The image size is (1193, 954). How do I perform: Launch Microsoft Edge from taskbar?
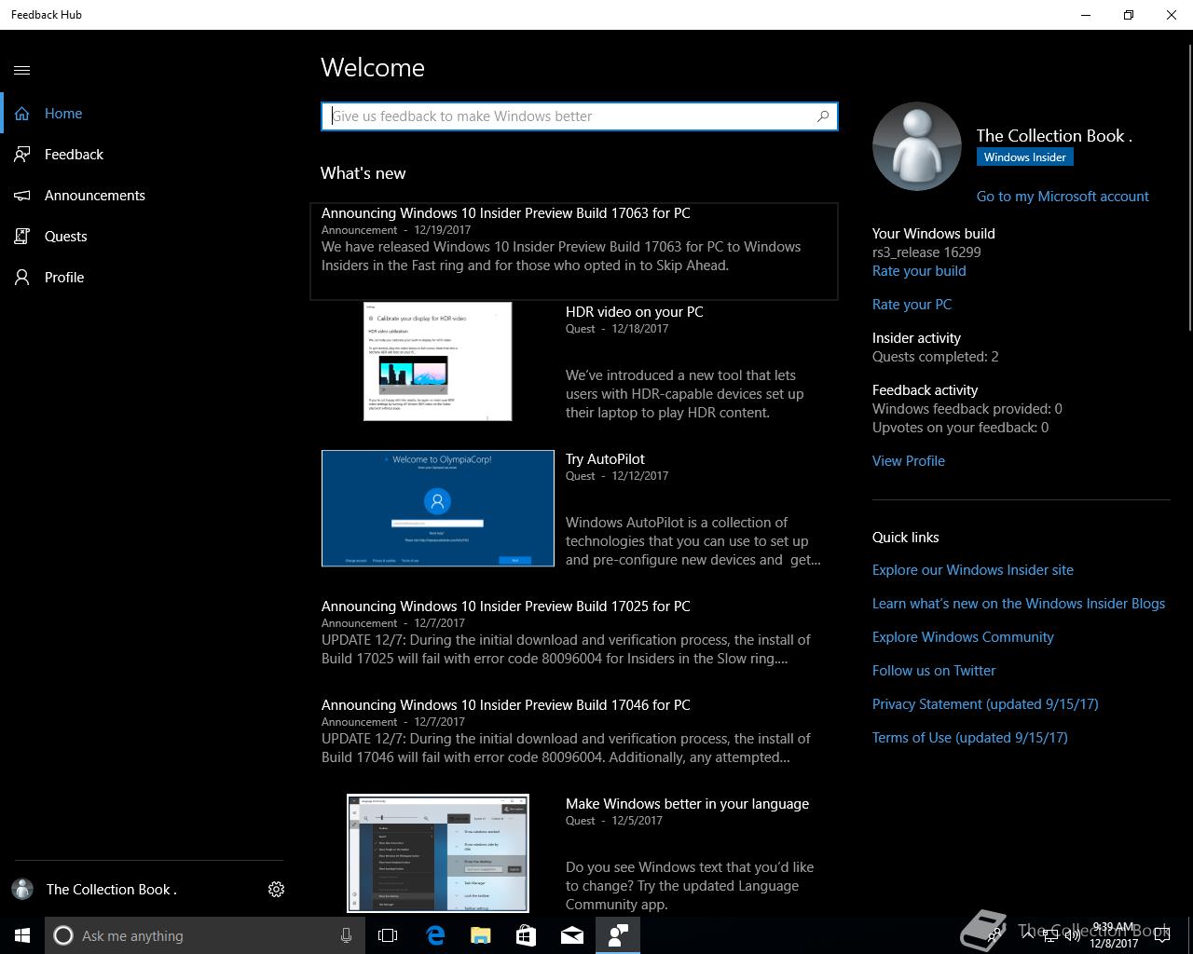435,935
